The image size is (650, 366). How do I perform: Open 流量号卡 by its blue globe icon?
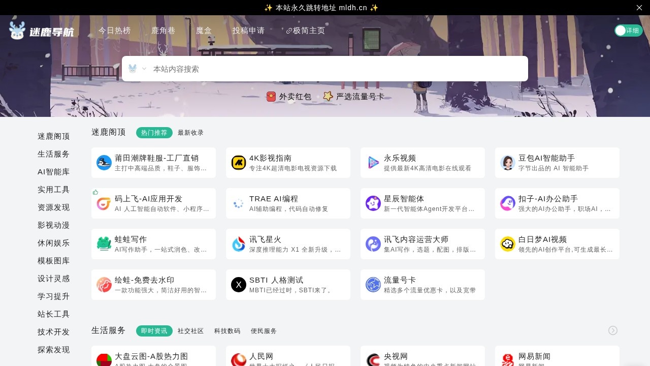click(x=373, y=285)
